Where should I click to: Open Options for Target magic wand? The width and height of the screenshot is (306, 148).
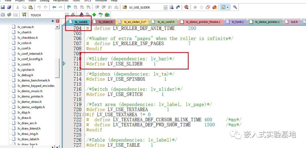[73, 15]
